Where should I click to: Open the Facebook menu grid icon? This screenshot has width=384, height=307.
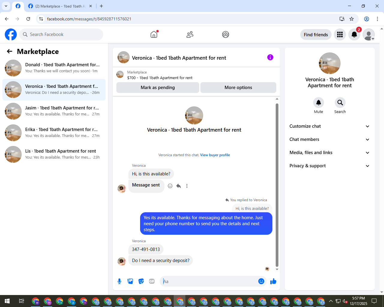point(340,34)
